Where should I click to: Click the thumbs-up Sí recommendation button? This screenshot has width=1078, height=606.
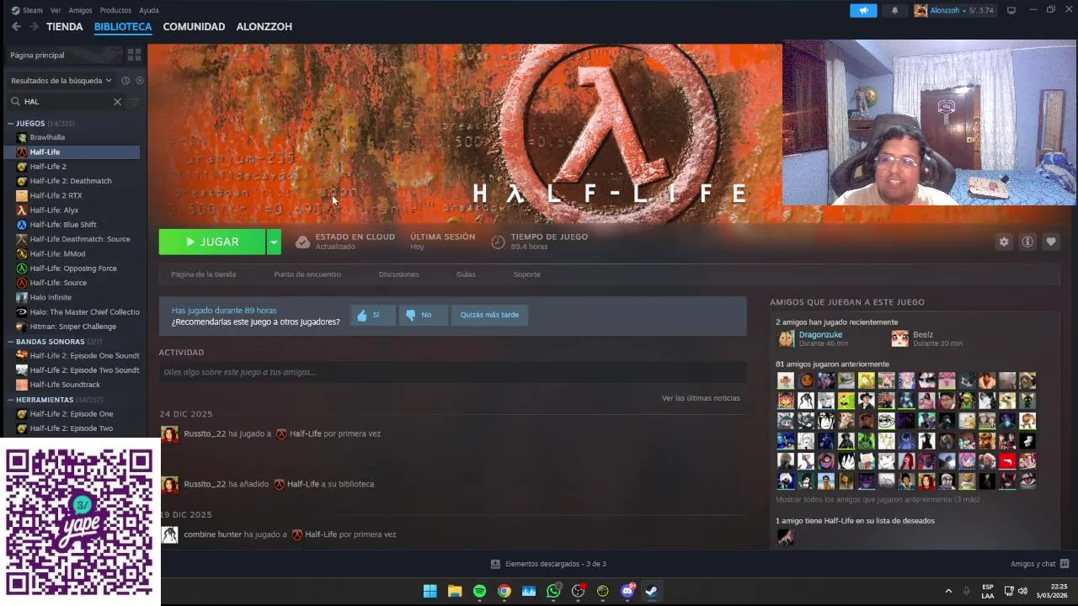point(371,315)
